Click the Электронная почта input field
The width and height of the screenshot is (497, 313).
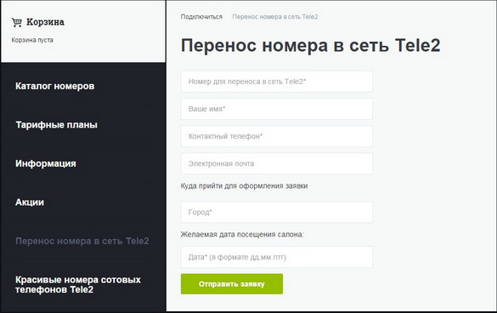click(277, 163)
